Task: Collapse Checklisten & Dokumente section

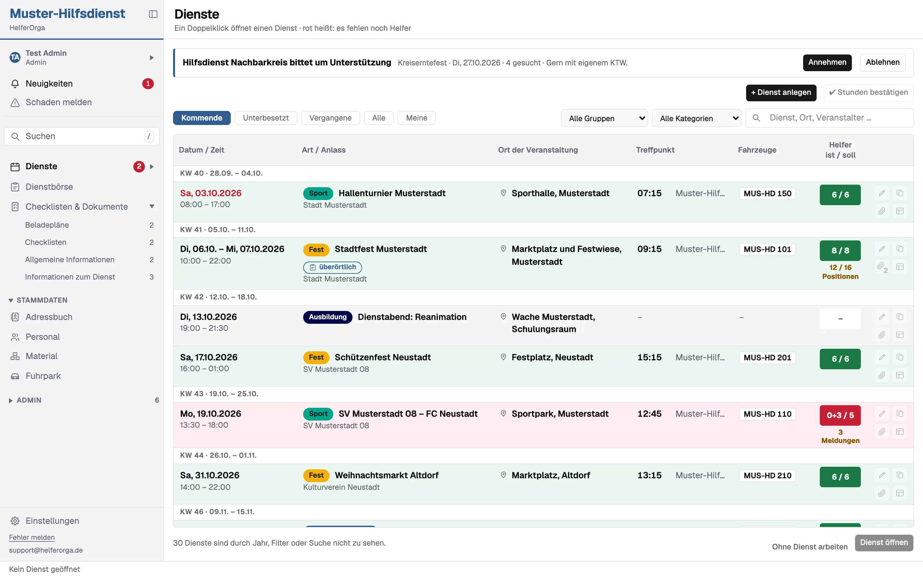Action: 151,206
